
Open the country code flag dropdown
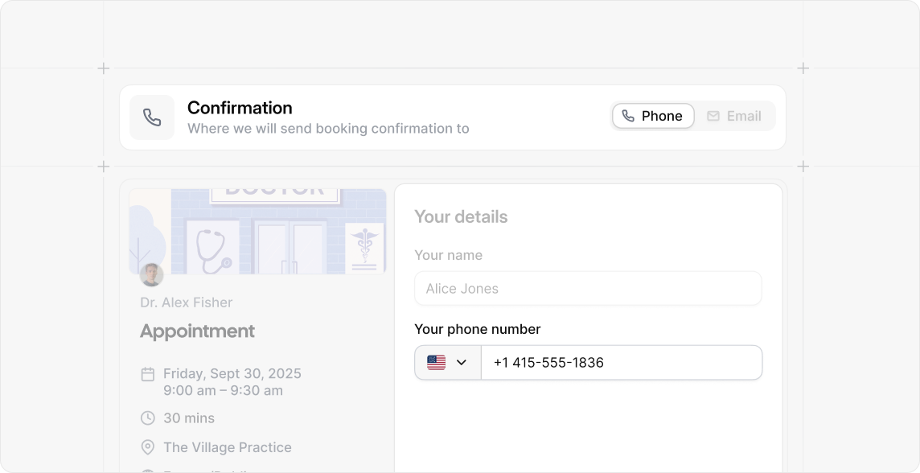click(x=448, y=363)
